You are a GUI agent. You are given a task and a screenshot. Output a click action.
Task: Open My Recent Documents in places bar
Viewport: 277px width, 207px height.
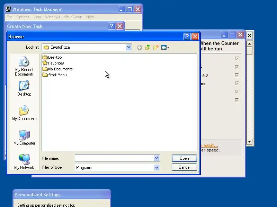point(24,66)
